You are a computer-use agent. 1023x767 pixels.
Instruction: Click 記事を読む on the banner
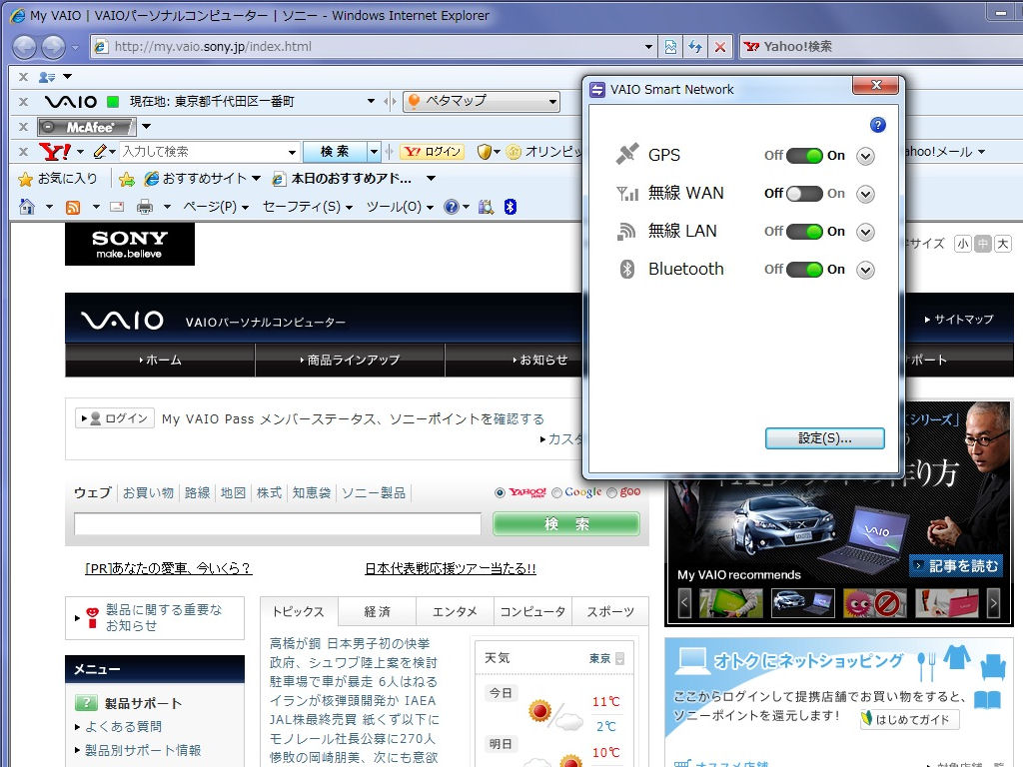[955, 565]
